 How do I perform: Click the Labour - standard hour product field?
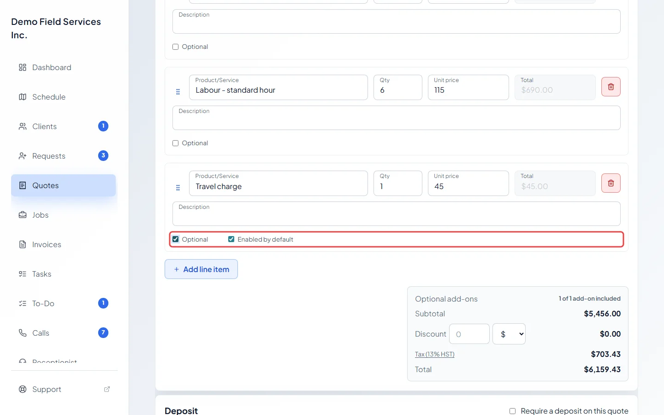(x=279, y=87)
